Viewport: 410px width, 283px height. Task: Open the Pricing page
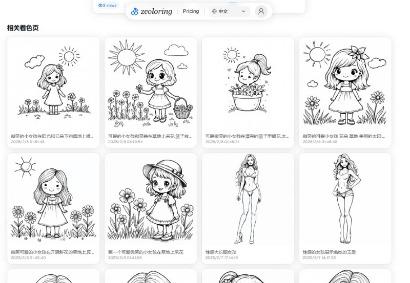point(191,11)
